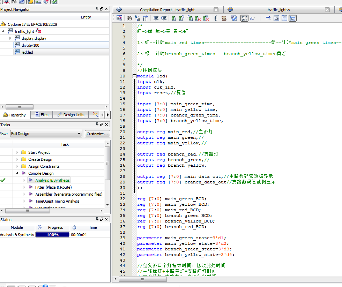Click the first list view icon after the arrow
Image resolution: width=342 pixels, height=287 pixels.
click(x=276, y=18)
